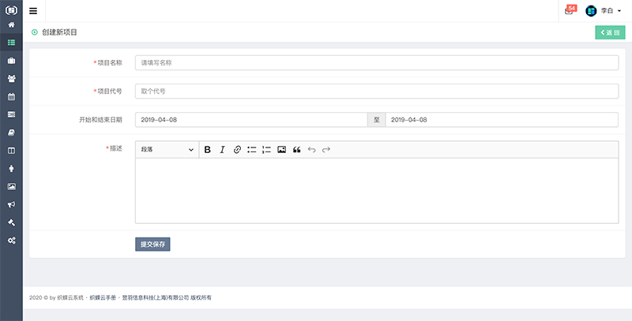Toggle italic formatting in the editor
This screenshot has height=321, width=632.
pos(222,150)
